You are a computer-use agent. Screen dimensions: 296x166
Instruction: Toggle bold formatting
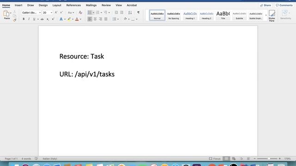click(x=24, y=19)
